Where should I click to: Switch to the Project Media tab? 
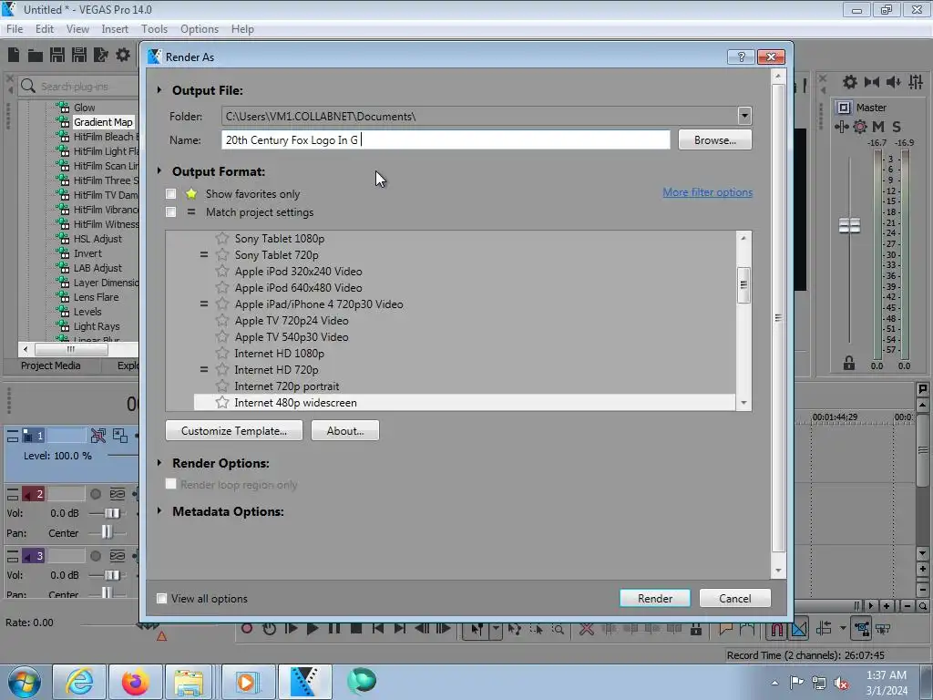pos(51,365)
